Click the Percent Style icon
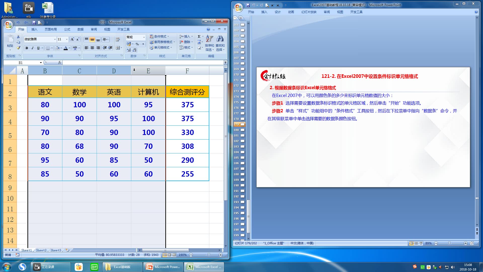 click(137, 44)
